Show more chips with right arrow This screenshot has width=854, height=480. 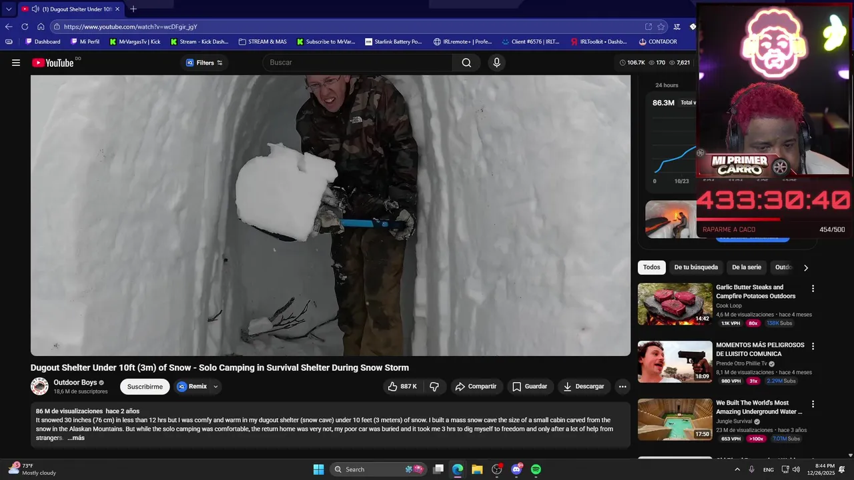tap(805, 268)
